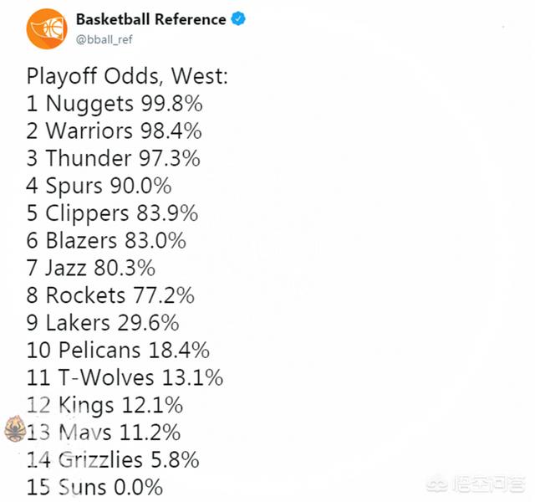This screenshot has width=535, height=502.
Task: Select the Thunder 97.3% line
Action: tap(114, 158)
